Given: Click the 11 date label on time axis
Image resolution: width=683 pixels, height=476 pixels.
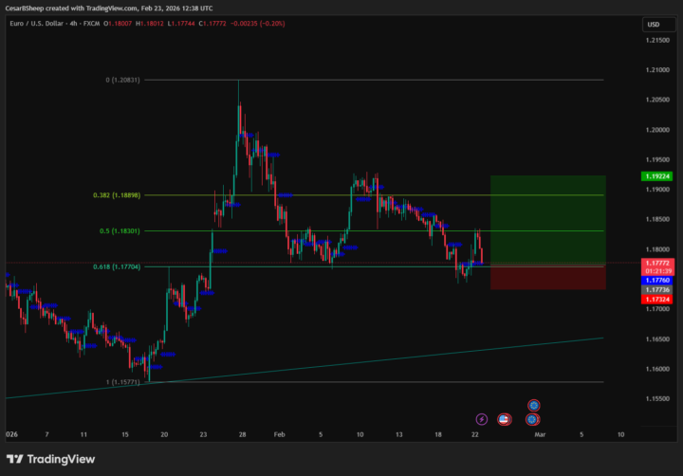Looking at the screenshot, I should 83,434.
